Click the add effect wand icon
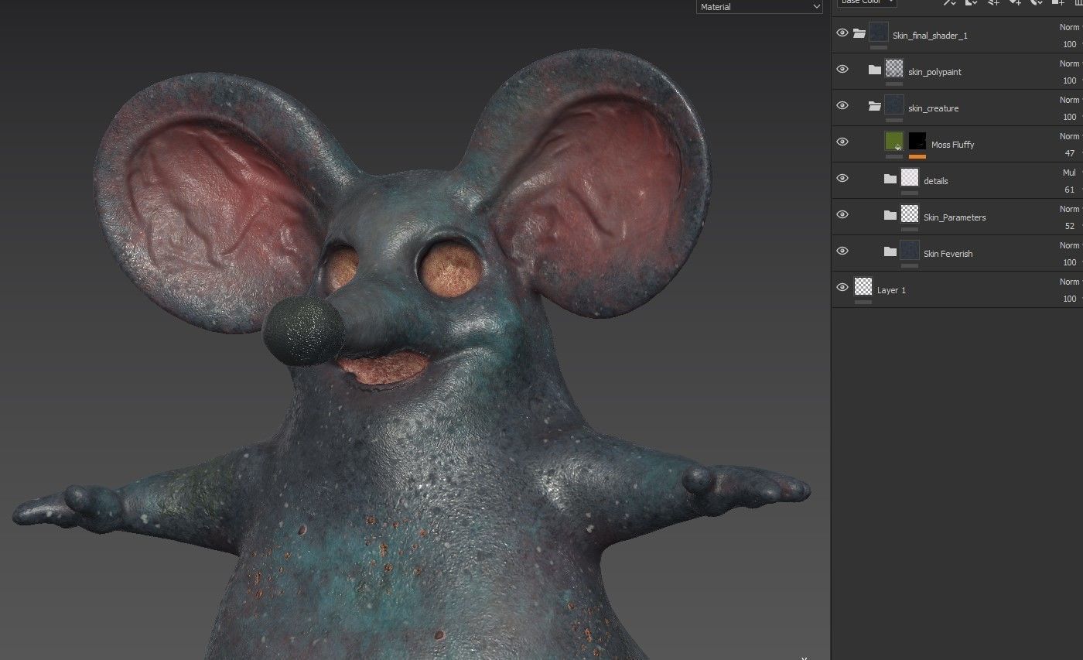1083x660 pixels. (950, 2)
